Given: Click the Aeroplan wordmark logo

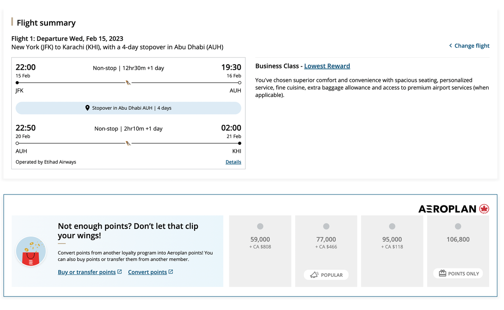Looking at the screenshot, I should 447,208.
